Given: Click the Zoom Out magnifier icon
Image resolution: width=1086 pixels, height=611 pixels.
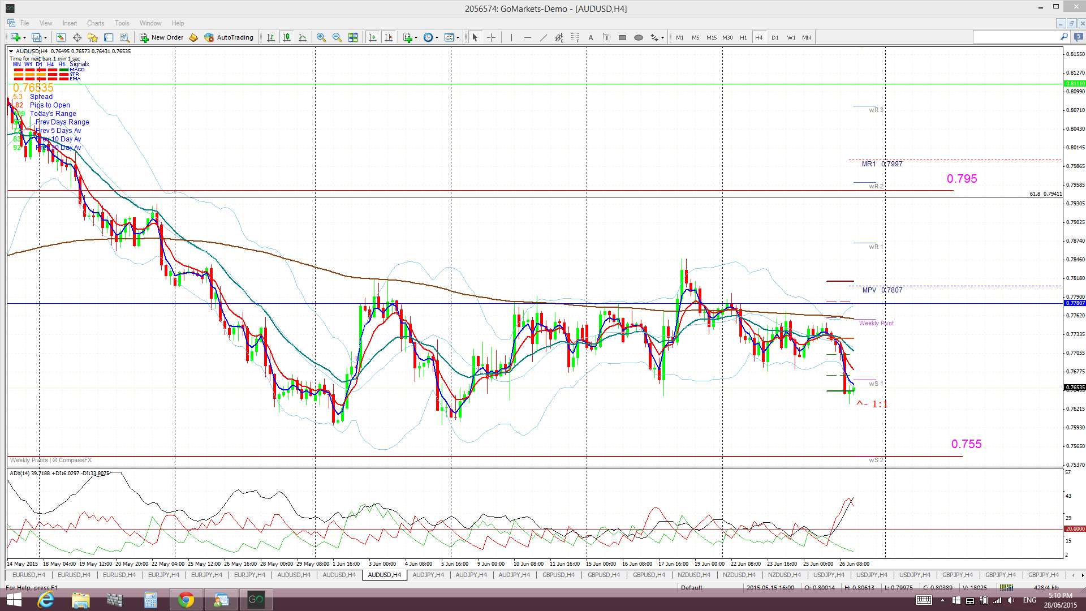Looking at the screenshot, I should [337, 37].
